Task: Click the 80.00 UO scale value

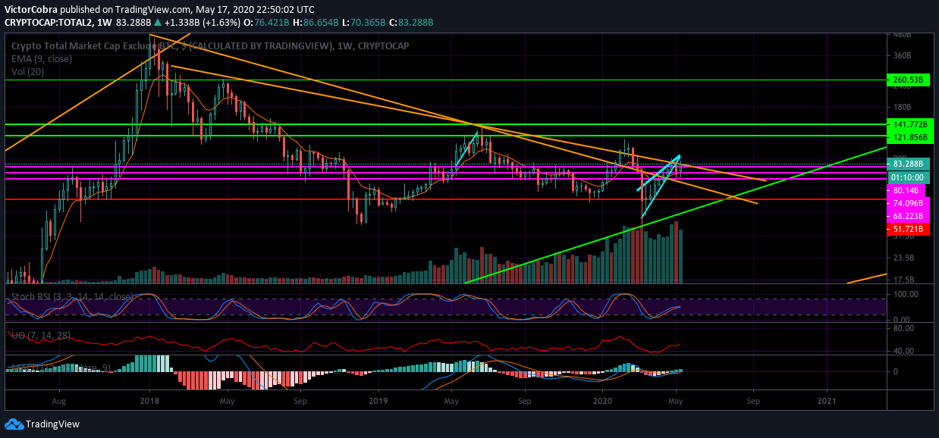Action: click(x=904, y=328)
